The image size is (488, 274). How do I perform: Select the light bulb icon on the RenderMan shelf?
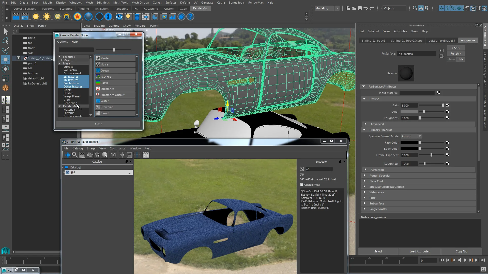click(x=128, y=16)
